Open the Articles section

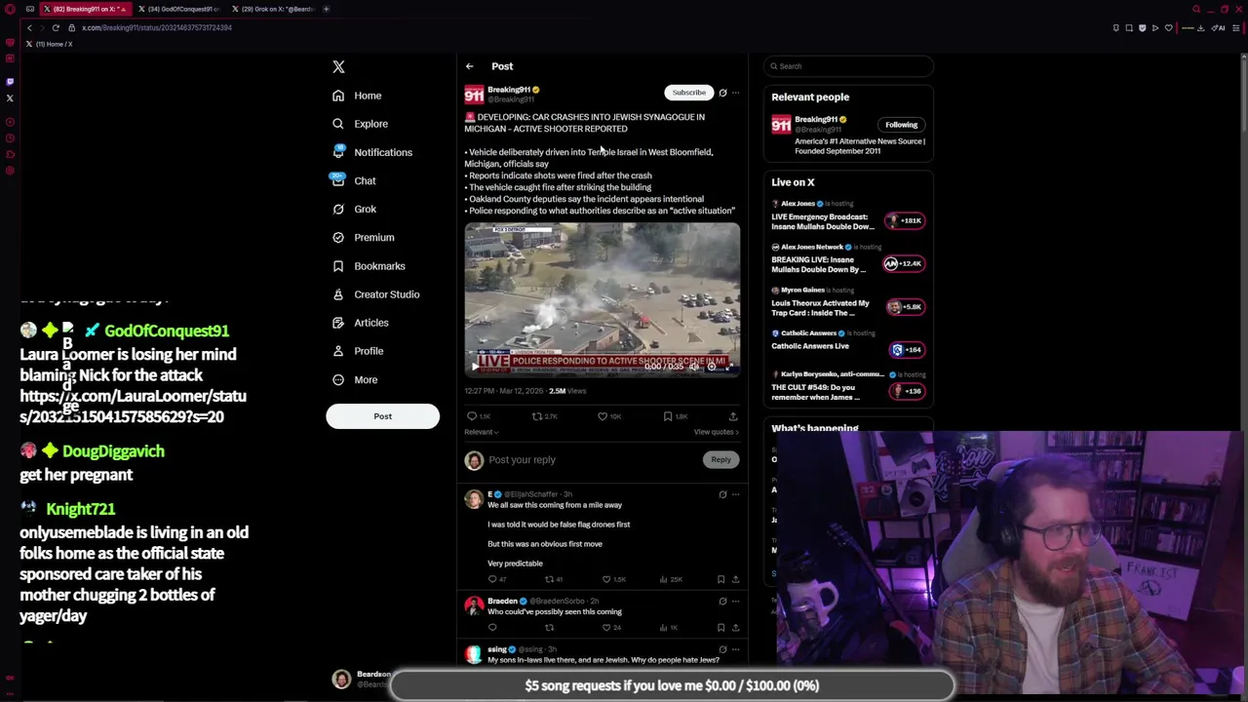click(x=361, y=322)
